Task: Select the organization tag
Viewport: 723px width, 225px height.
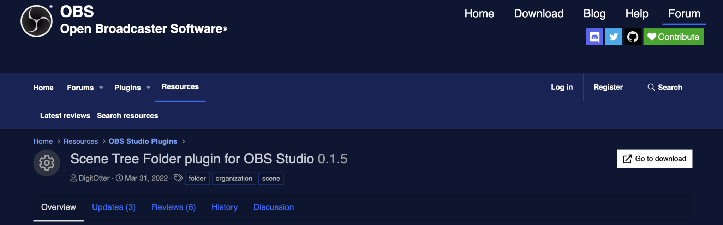Action: coord(234,179)
